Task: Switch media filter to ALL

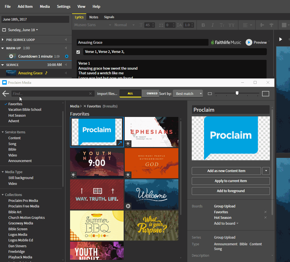Action: (130, 93)
